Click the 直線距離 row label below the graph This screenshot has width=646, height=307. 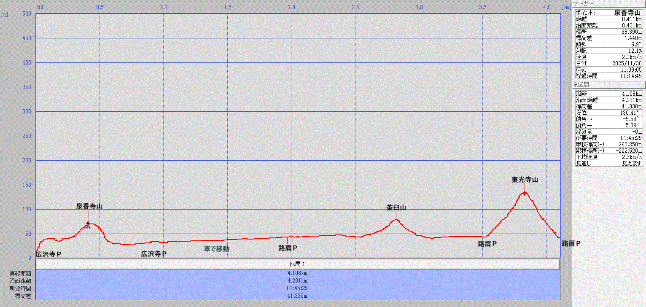[x=20, y=273]
